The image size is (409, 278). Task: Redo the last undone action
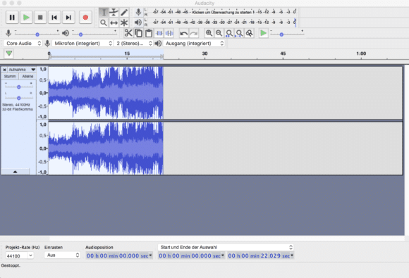coord(194,33)
